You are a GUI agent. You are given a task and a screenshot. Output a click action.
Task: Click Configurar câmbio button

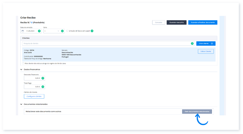(34, 97)
